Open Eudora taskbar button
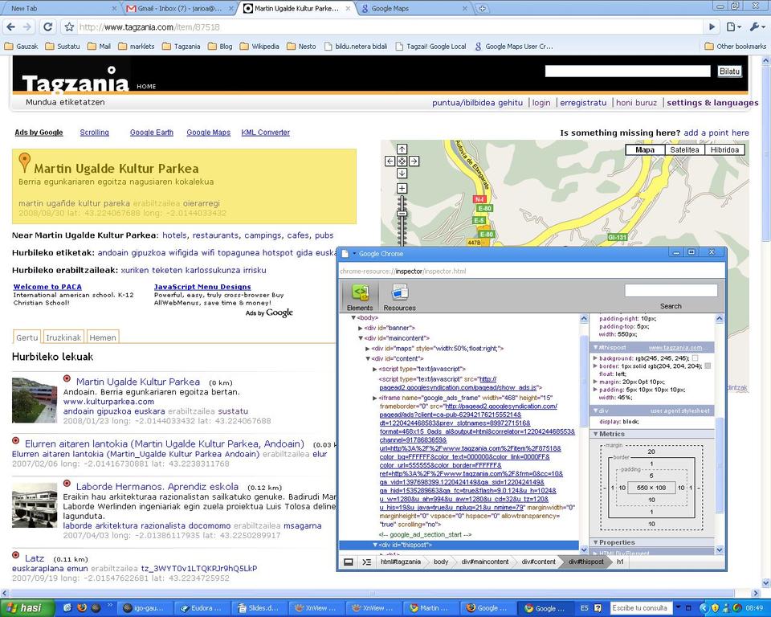 click(202, 608)
